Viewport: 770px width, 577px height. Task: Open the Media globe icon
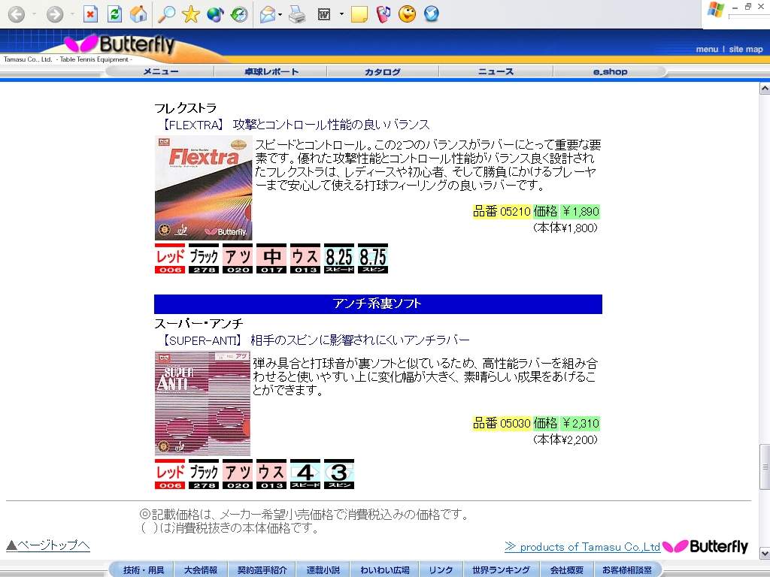215,14
